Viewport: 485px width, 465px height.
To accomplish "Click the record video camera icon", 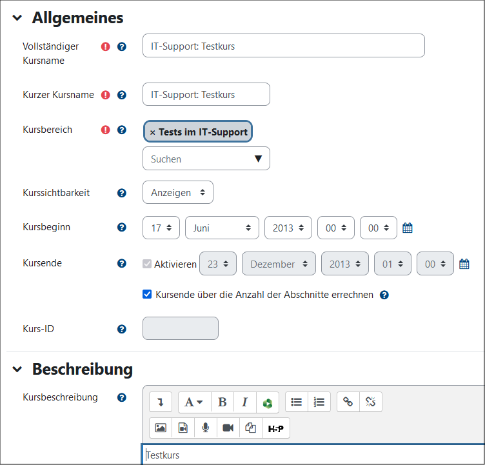I will [x=228, y=428].
